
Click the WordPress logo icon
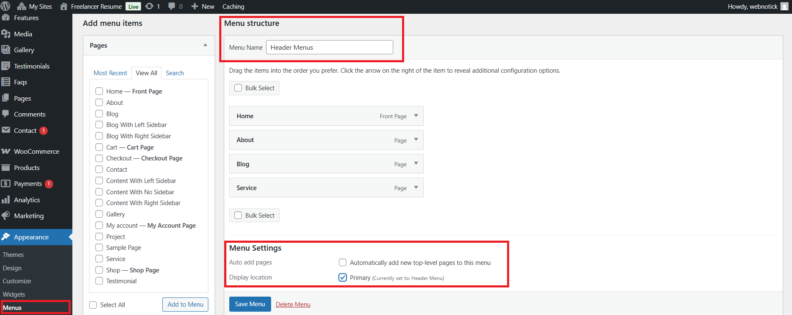click(5, 6)
